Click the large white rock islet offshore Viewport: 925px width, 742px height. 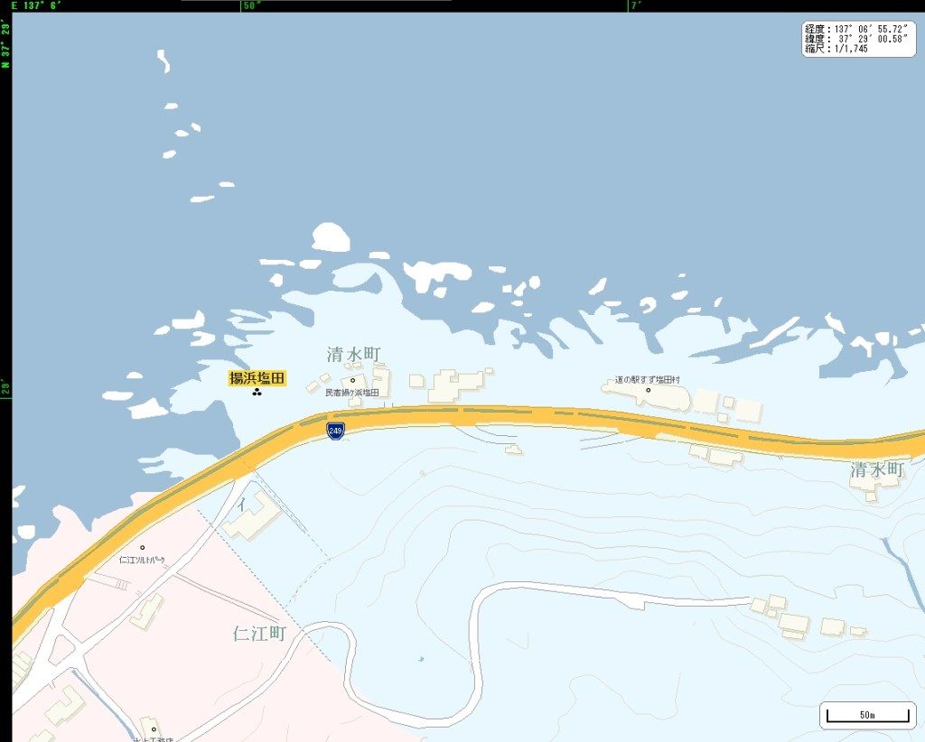coord(331,237)
